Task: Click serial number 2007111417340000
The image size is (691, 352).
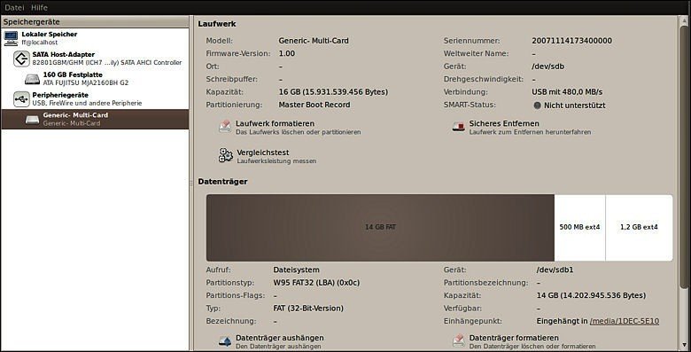Action: pyautogui.click(x=571, y=41)
